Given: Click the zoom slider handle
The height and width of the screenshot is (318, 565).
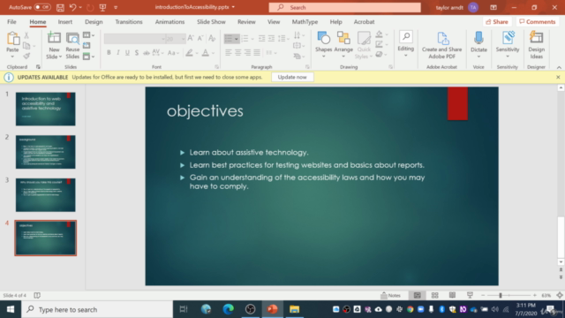Looking at the screenshot, I should [501, 295].
